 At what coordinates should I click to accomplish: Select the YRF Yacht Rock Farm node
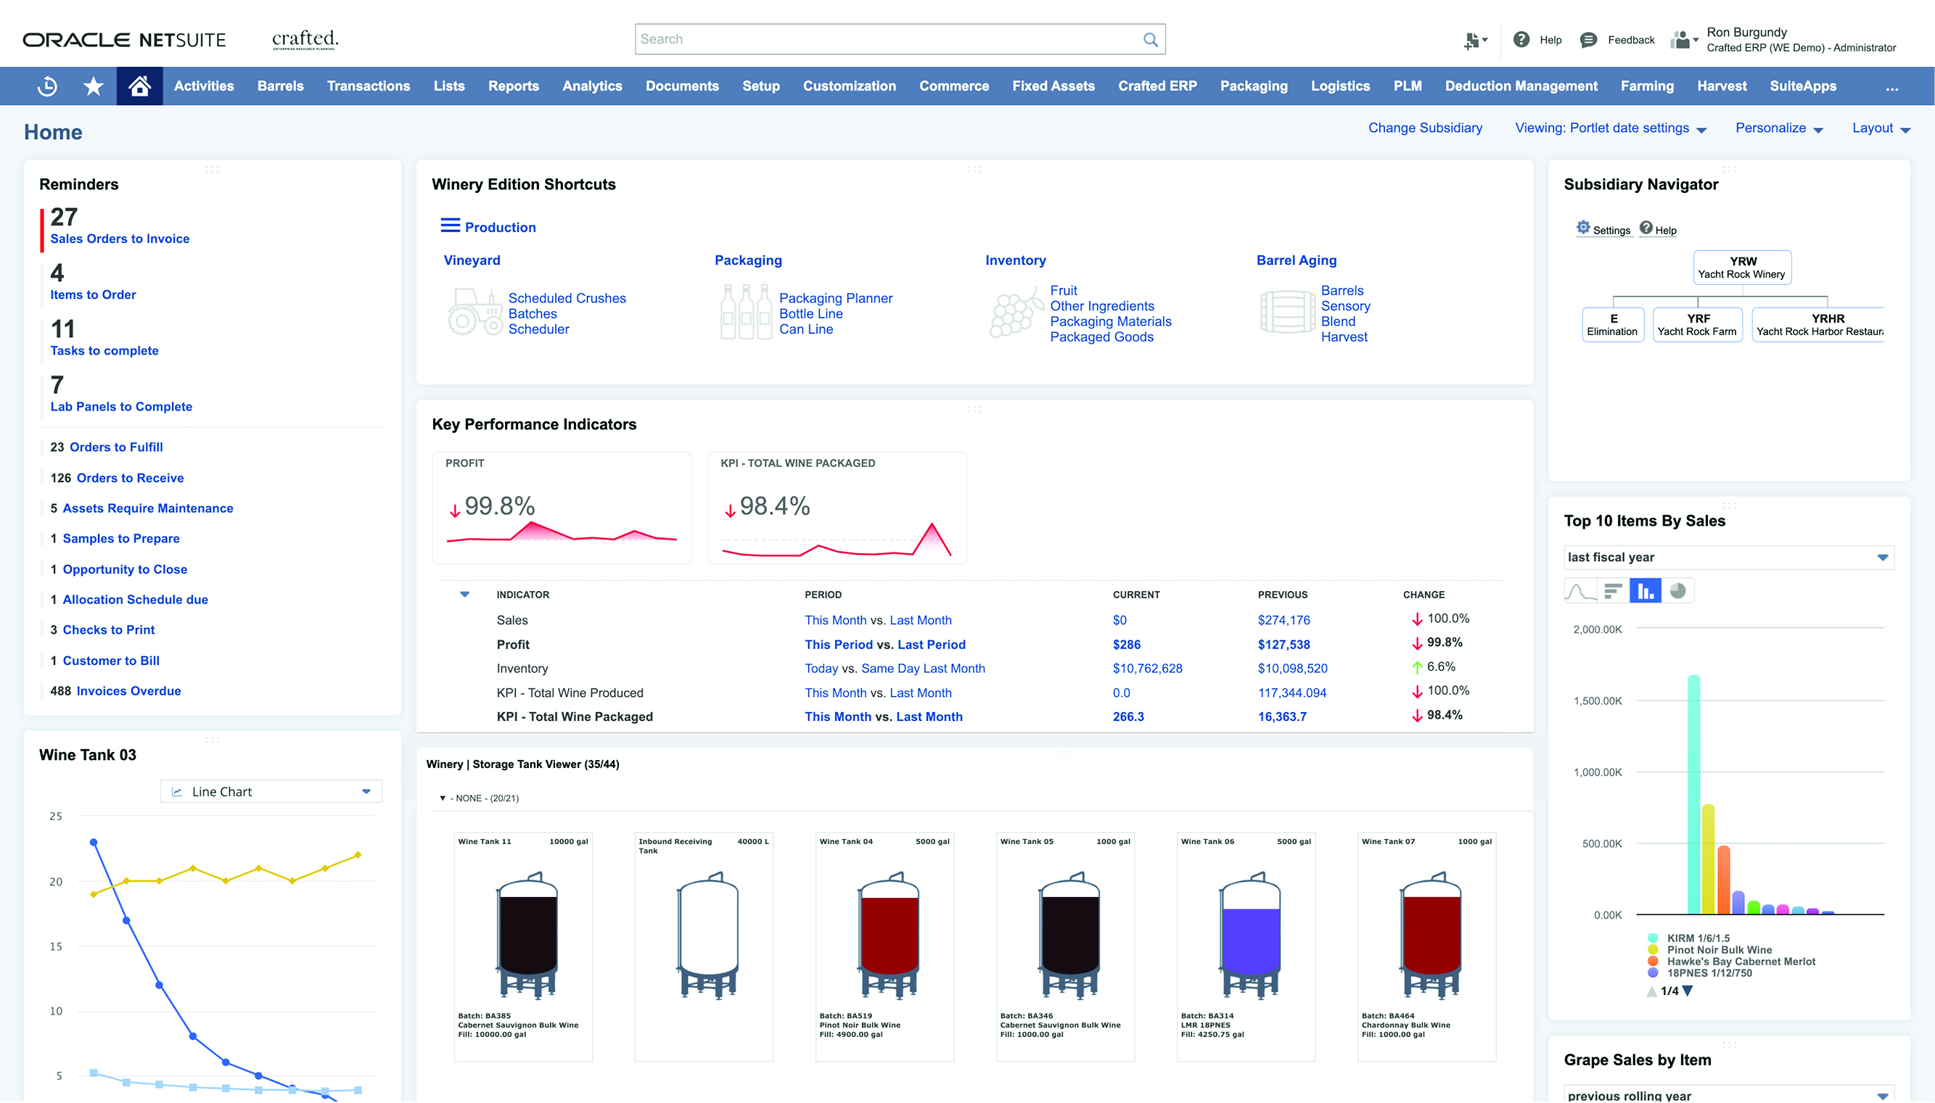[x=1697, y=325]
